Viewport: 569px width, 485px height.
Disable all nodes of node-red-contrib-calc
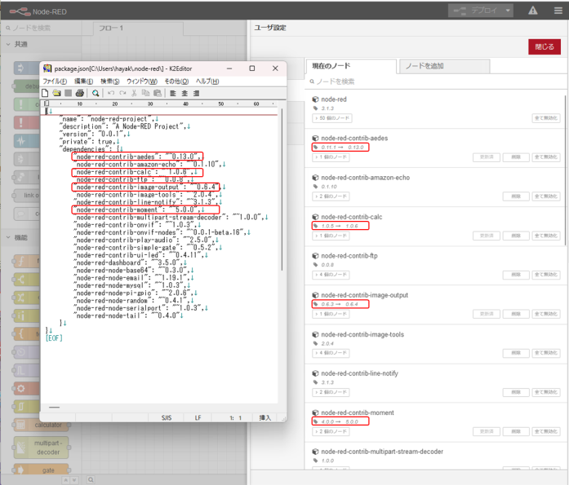(546, 236)
